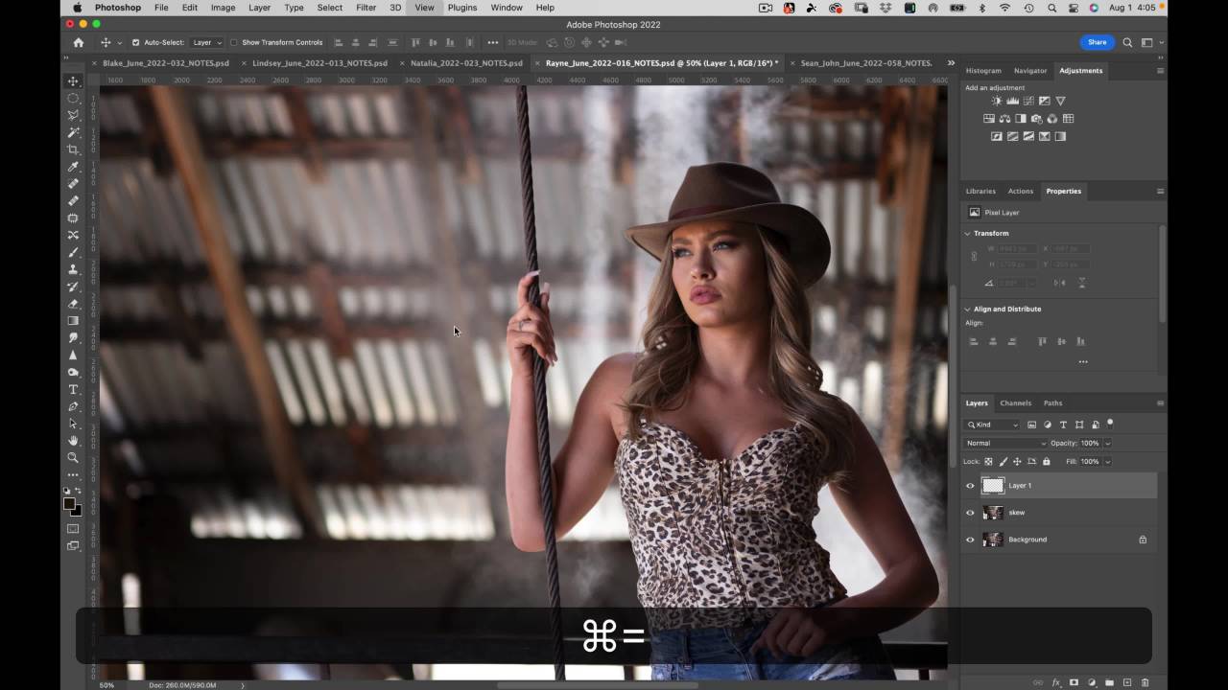Hide the skew layer visibility eye
Viewport: 1228px width, 690px height.
[x=970, y=513]
